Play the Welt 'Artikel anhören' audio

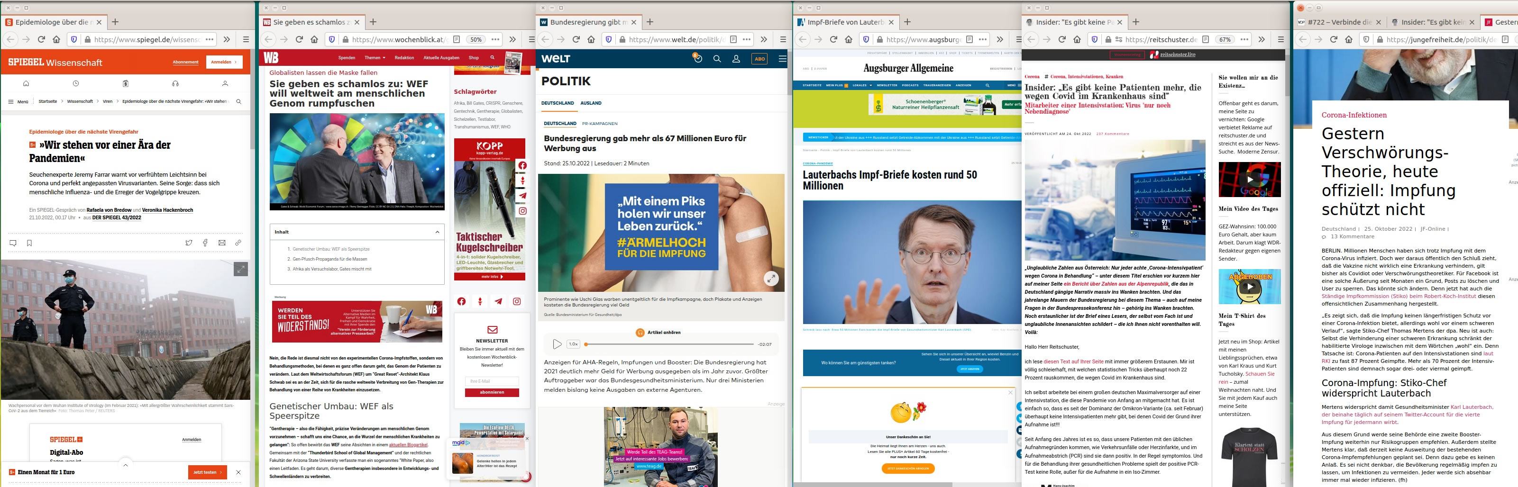point(557,344)
